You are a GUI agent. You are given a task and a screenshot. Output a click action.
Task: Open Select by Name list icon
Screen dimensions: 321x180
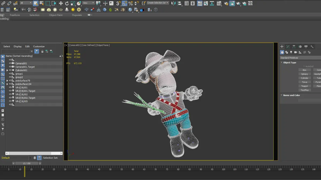click(41, 3)
